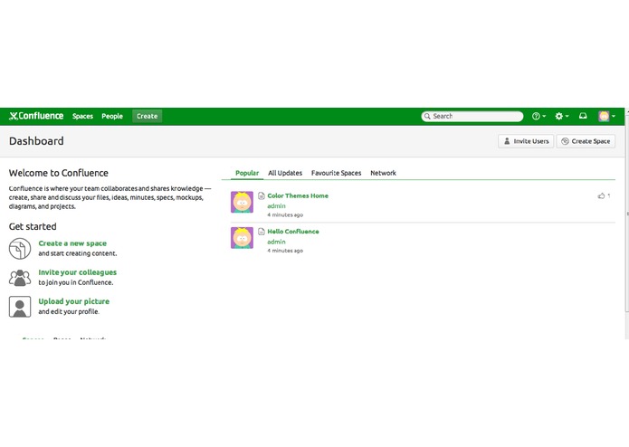
Task: Open the Hello Confluence page
Action: coord(293,232)
